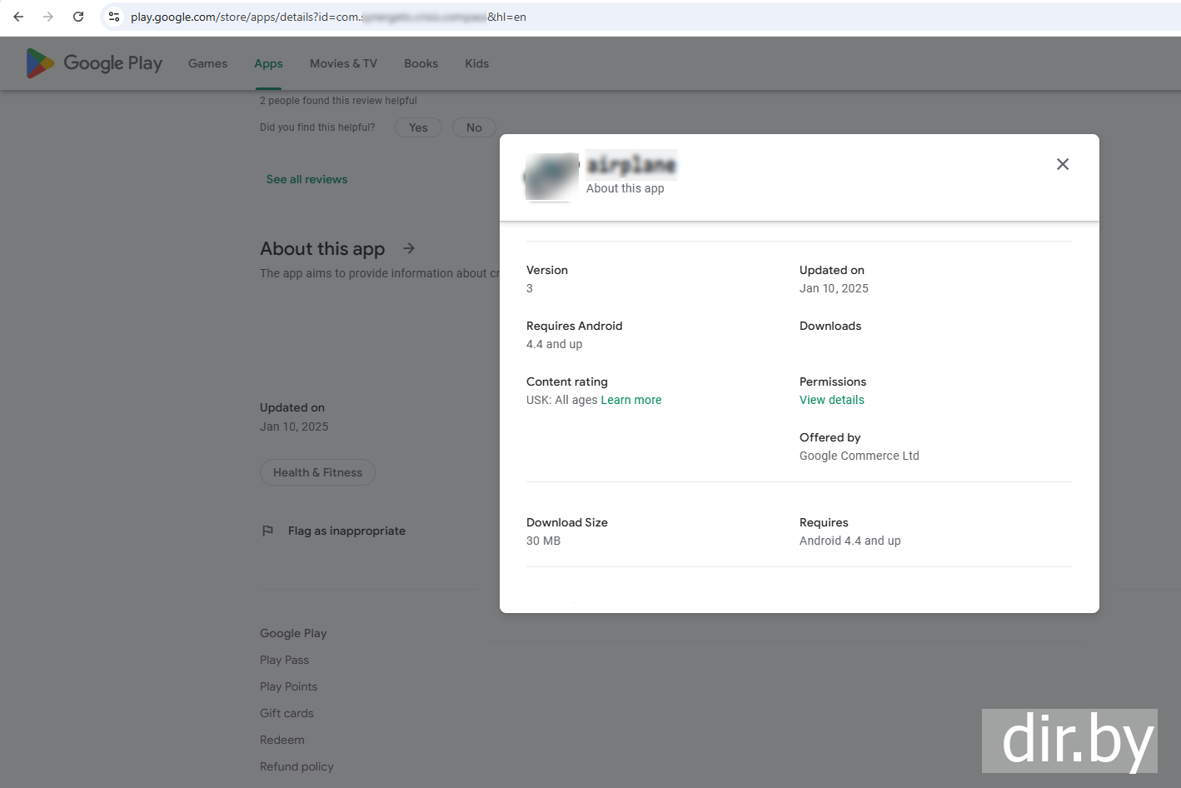Image resolution: width=1181 pixels, height=788 pixels.
Task: Mark review not helpful with No
Action: click(x=474, y=127)
